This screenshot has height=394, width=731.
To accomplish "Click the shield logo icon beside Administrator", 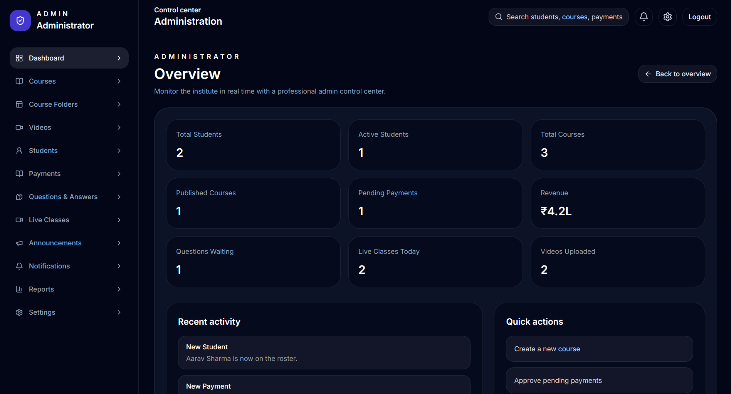I will tap(20, 20).
